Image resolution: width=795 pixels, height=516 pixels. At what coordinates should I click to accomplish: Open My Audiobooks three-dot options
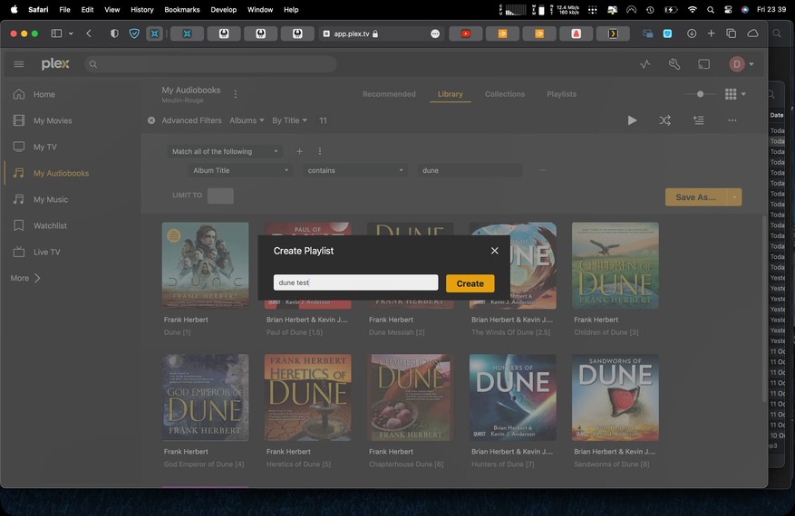pyautogui.click(x=236, y=94)
